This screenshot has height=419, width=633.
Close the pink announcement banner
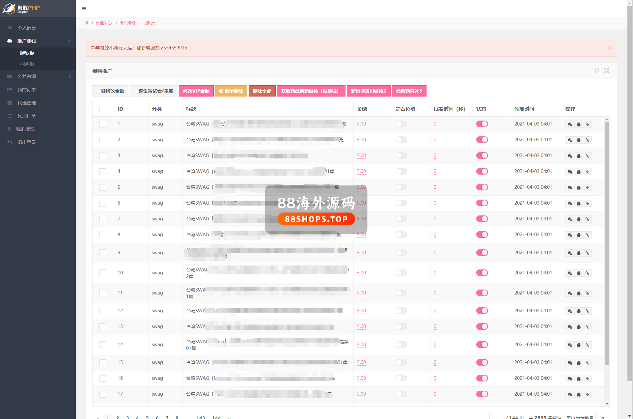pyautogui.click(x=609, y=48)
